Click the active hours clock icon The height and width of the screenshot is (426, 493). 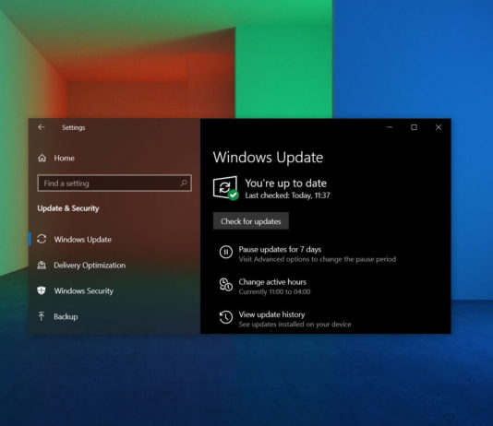pyautogui.click(x=226, y=284)
